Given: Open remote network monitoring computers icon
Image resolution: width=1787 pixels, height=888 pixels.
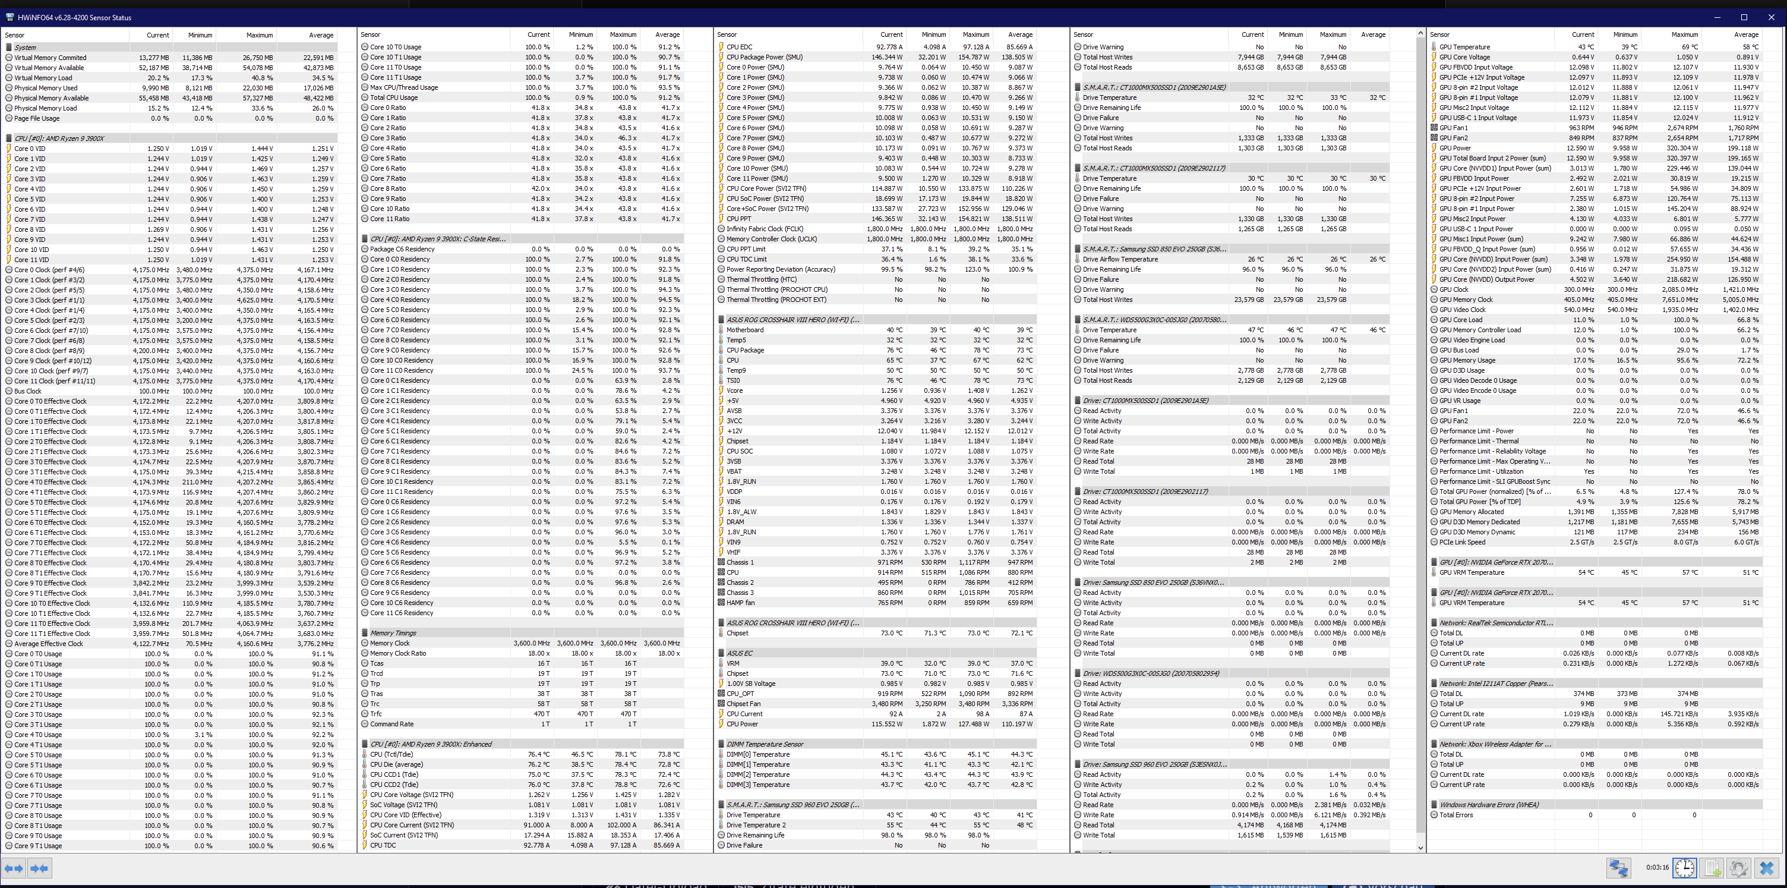Looking at the screenshot, I should point(1618,868).
